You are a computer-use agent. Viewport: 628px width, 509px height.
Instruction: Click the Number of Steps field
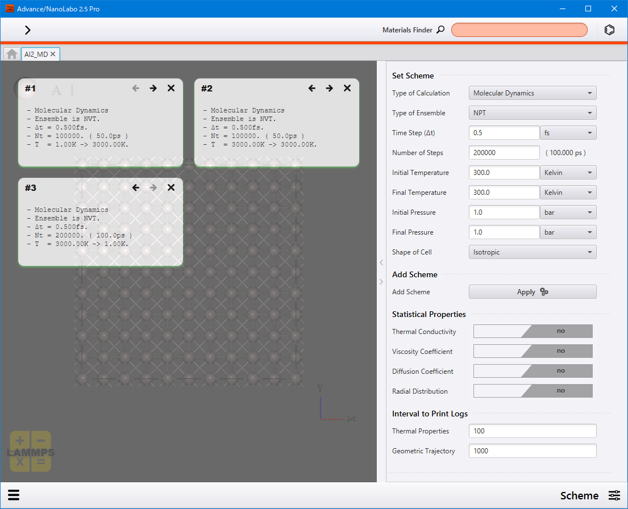pyautogui.click(x=504, y=153)
